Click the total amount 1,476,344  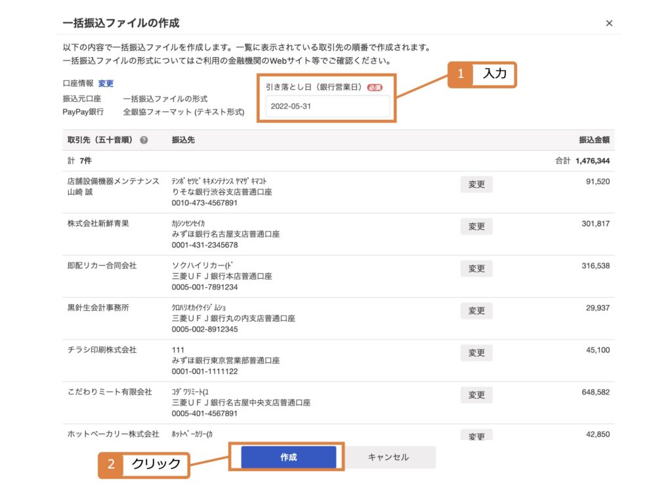(x=593, y=161)
